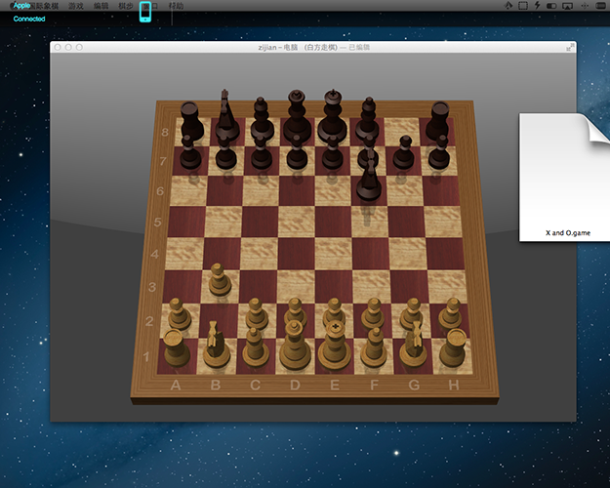Image resolution: width=610 pixels, height=488 pixels.
Task: Select the white rook on A1
Action: 177,348
